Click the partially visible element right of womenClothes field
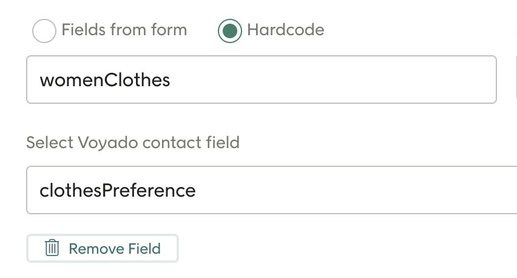 [515, 80]
